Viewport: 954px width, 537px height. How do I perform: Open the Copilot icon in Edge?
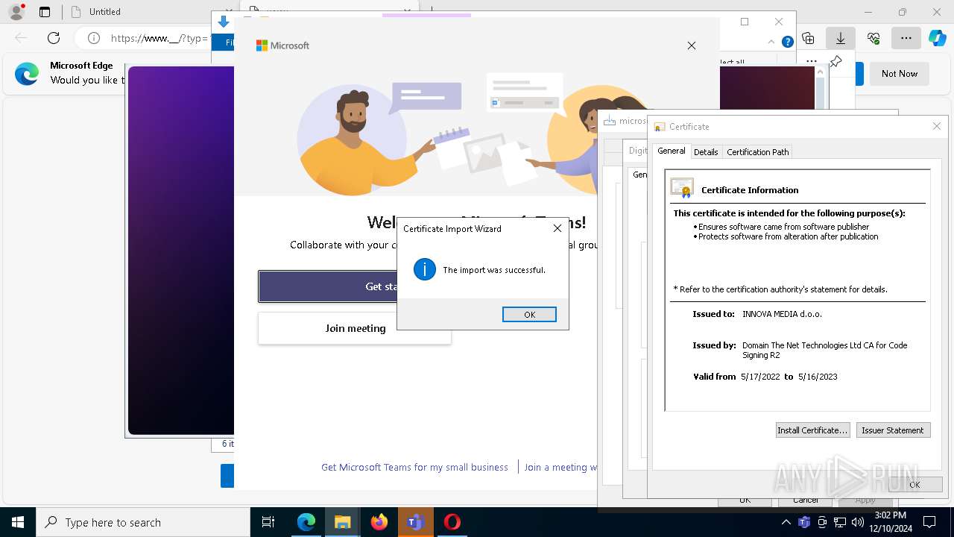pyautogui.click(x=937, y=37)
